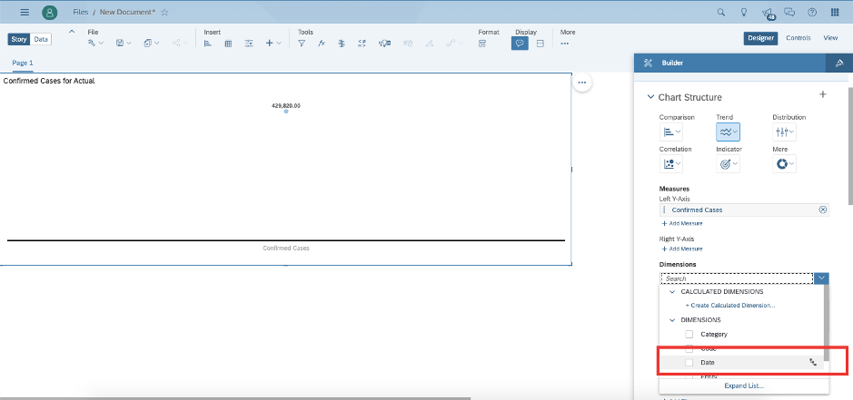Add Measure under Right Y-Axis
The height and width of the screenshot is (400, 853).
[681, 249]
